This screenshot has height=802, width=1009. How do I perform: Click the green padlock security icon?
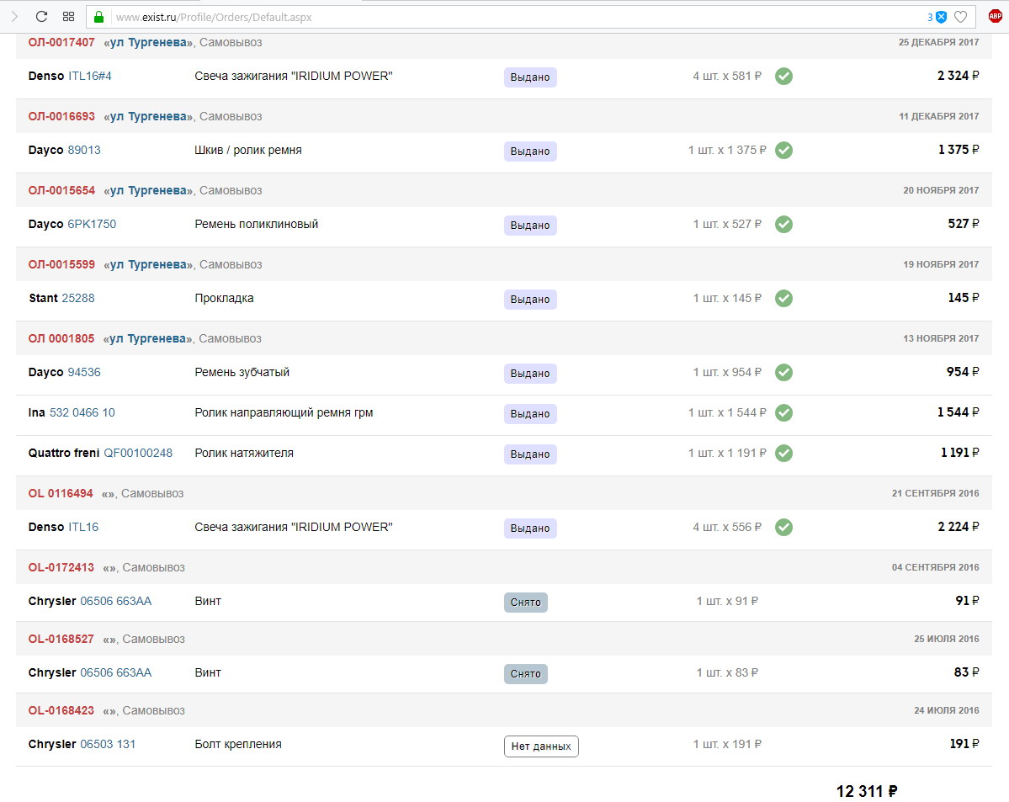click(98, 18)
